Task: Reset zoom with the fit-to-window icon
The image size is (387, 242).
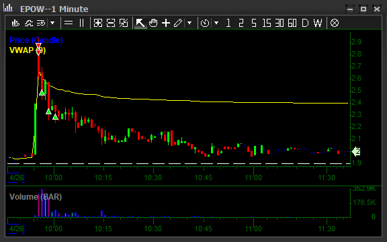Action: 124,23
